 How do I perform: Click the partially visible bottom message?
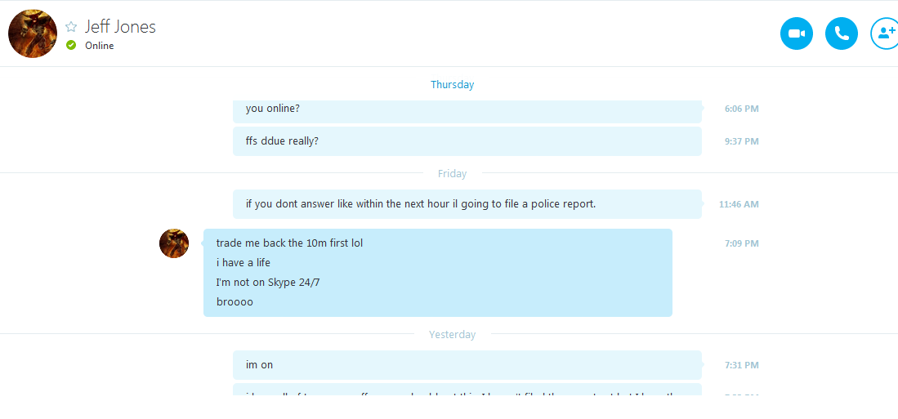[467, 390]
